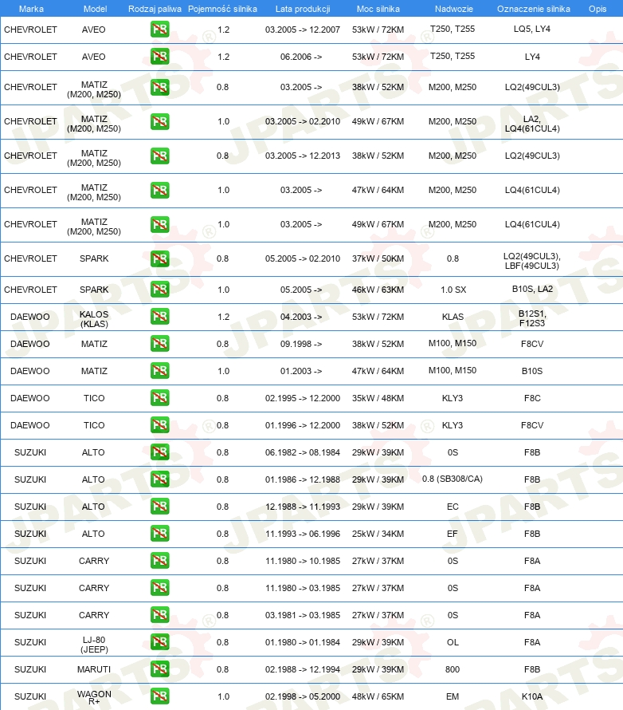Select the 04.2003 -> production cell
Image resolution: width=623 pixels, height=710 pixels.
(301, 317)
